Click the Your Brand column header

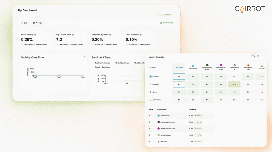179,67
